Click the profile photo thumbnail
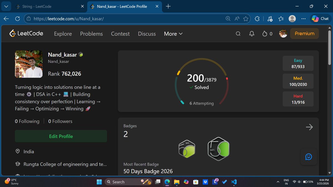Image resolution: width=333 pixels, height=187 pixels. coord(29,64)
